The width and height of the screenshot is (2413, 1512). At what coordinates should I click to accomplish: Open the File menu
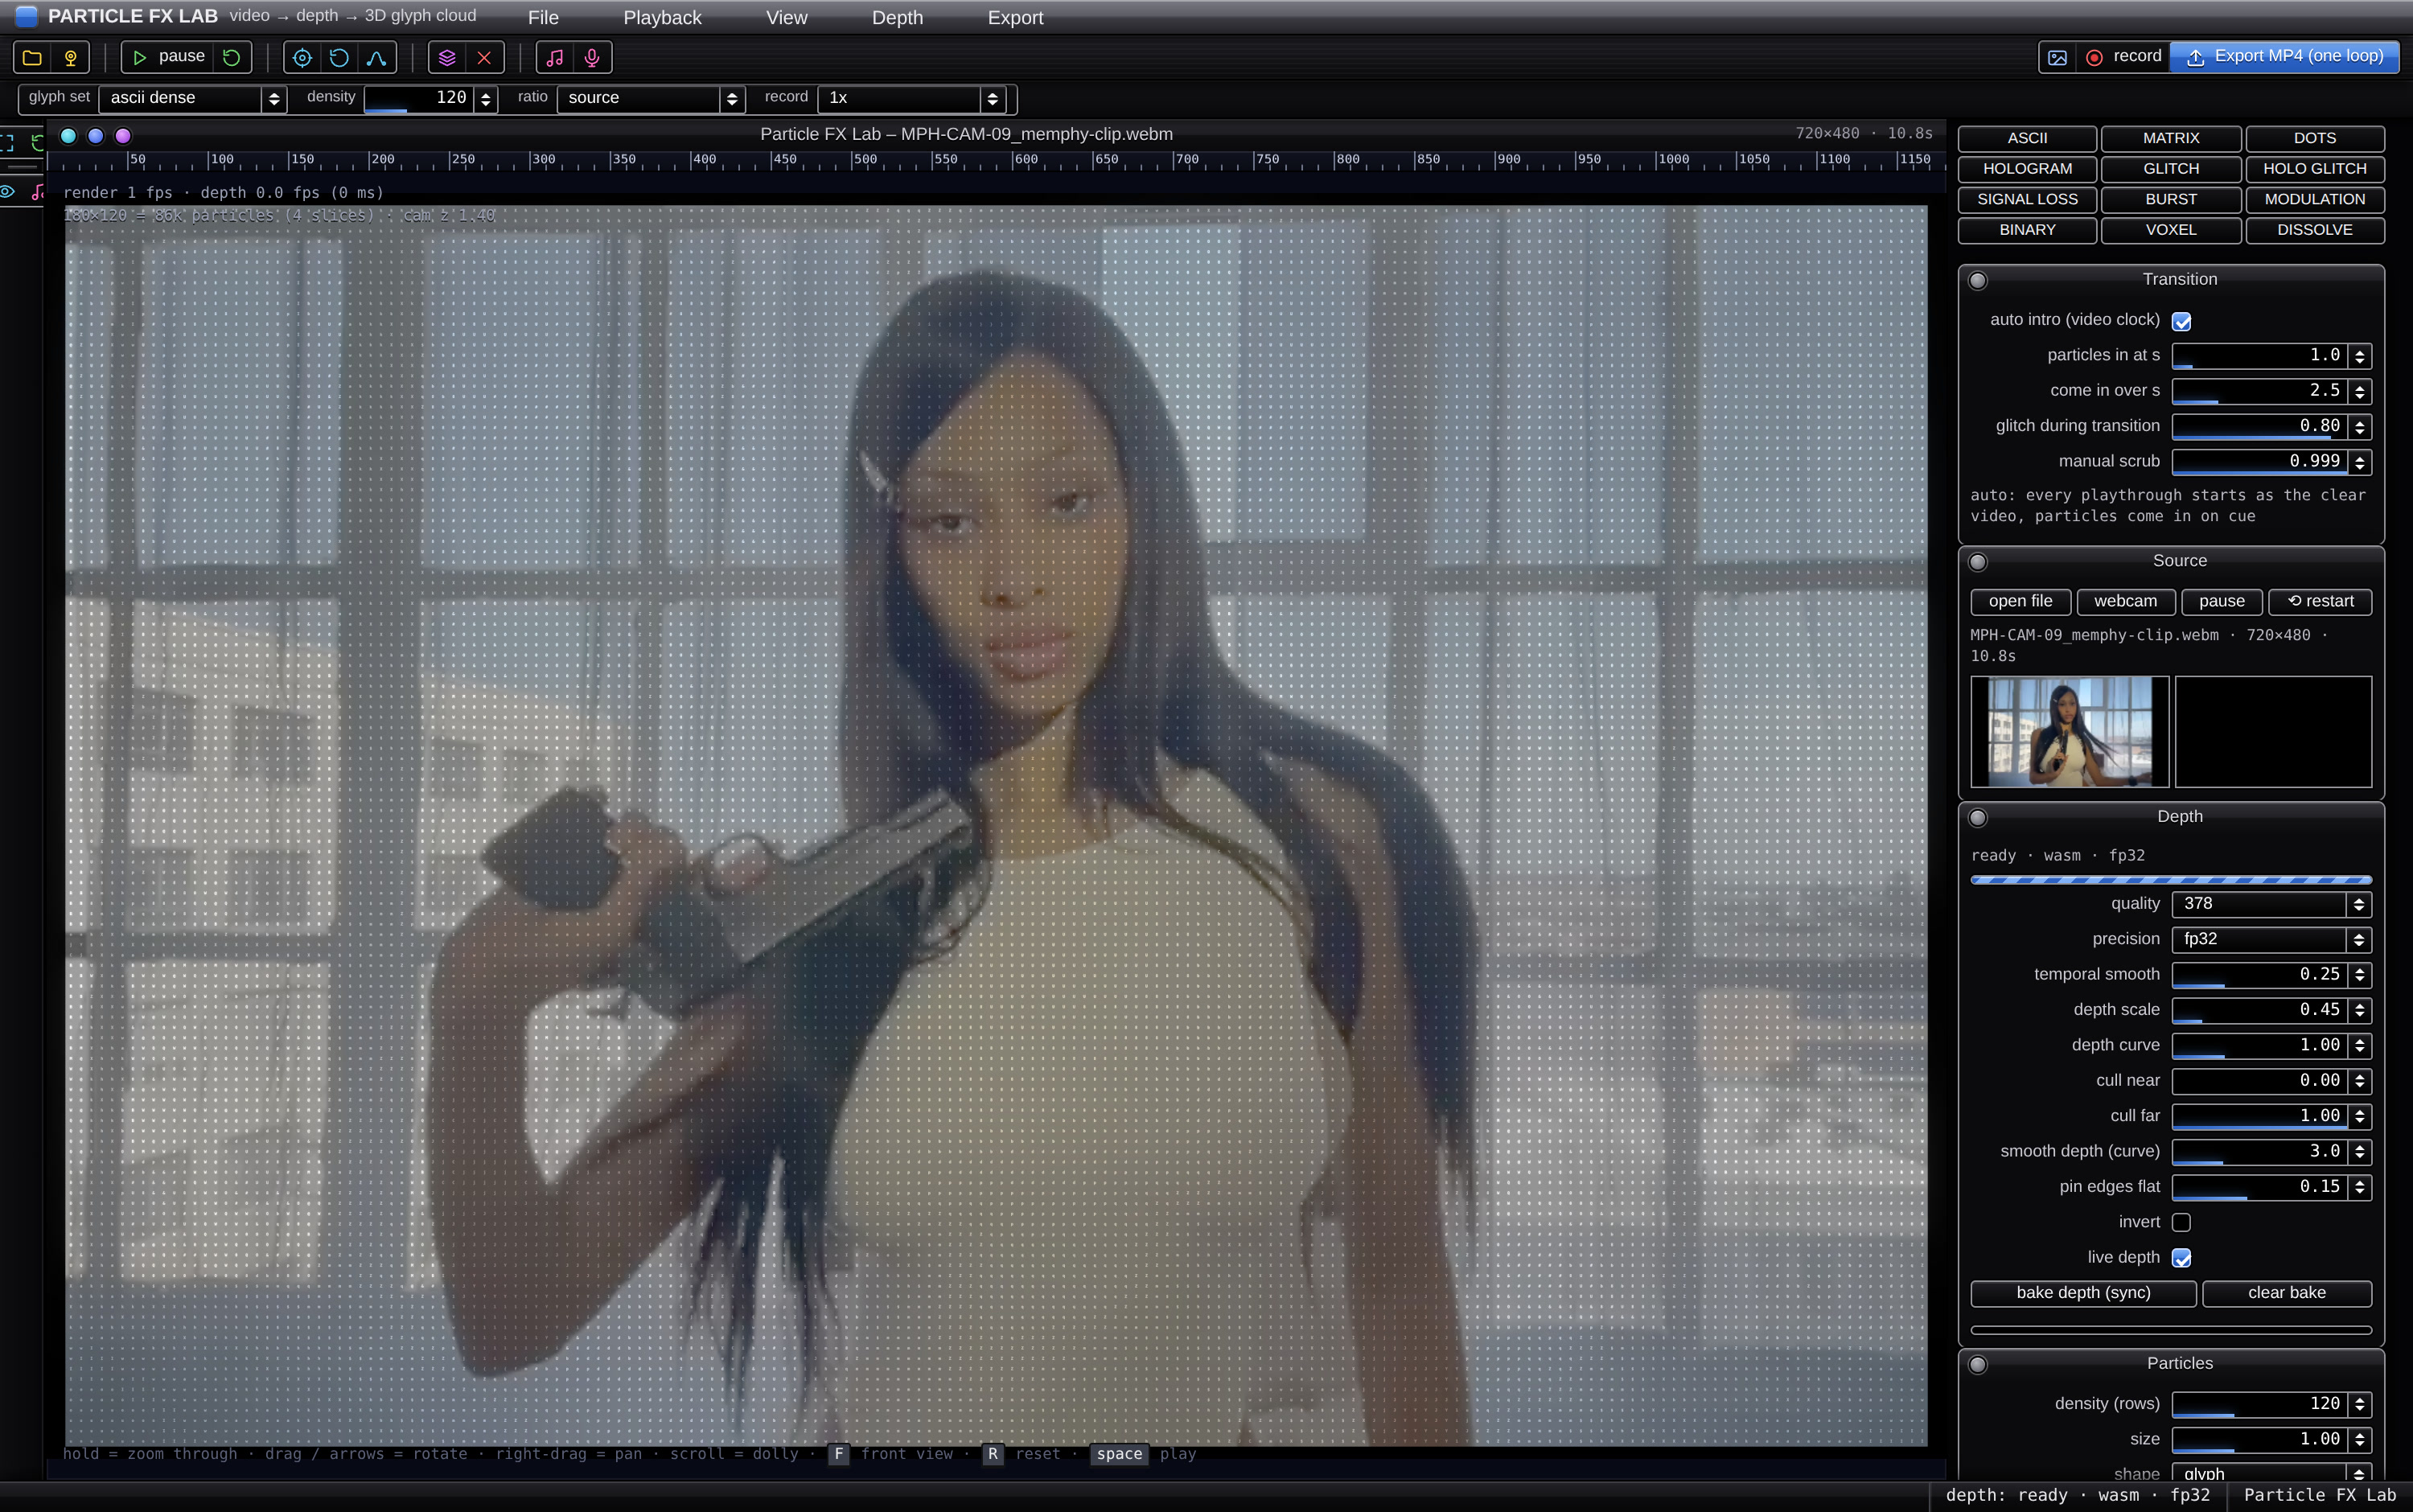tap(543, 18)
